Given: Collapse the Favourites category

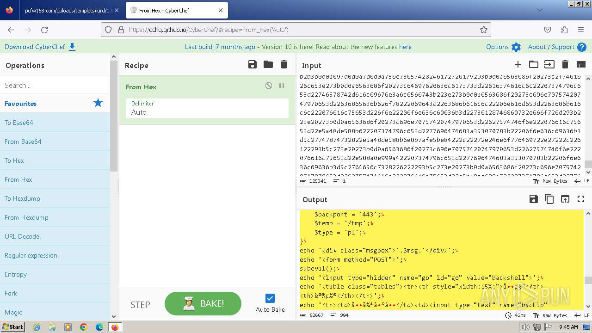Looking at the screenshot, I should tap(55, 104).
